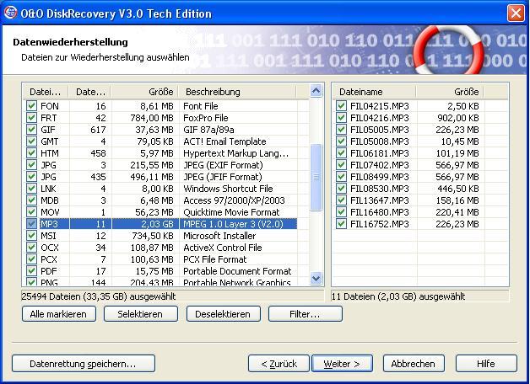The image size is (530, 384).
Task: Toggle FIL16752.MP3 file checkbox
Action: point(341,224)
